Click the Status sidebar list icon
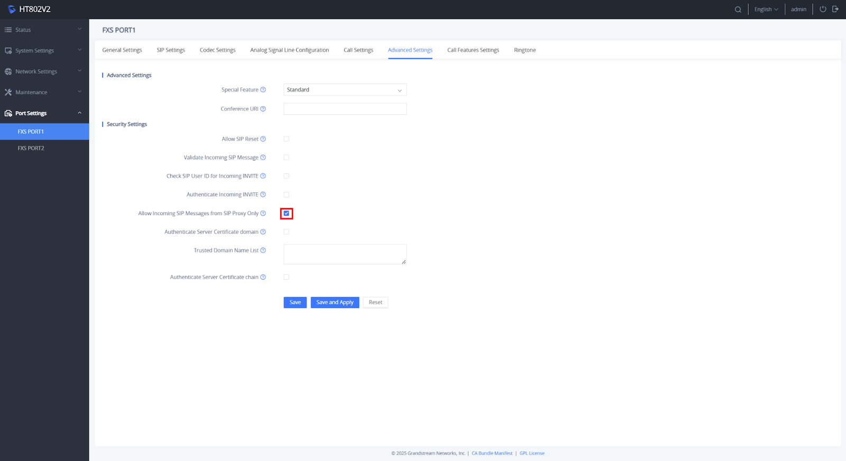The width and height of the screenshot is (846, 461). tap(8, 30)
